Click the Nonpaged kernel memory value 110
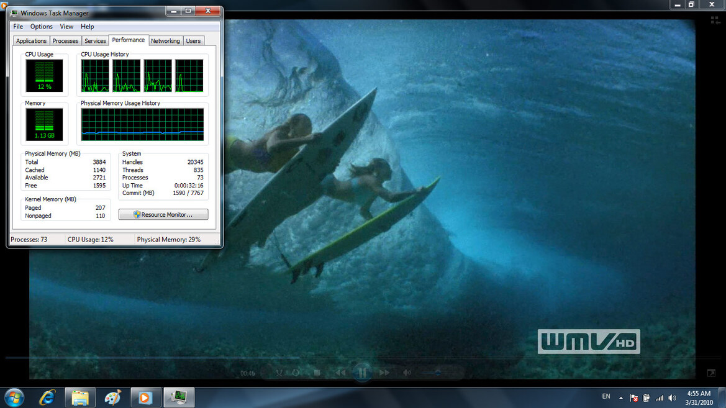This screenshot has width=726, height=408. [x=101, y=216]
